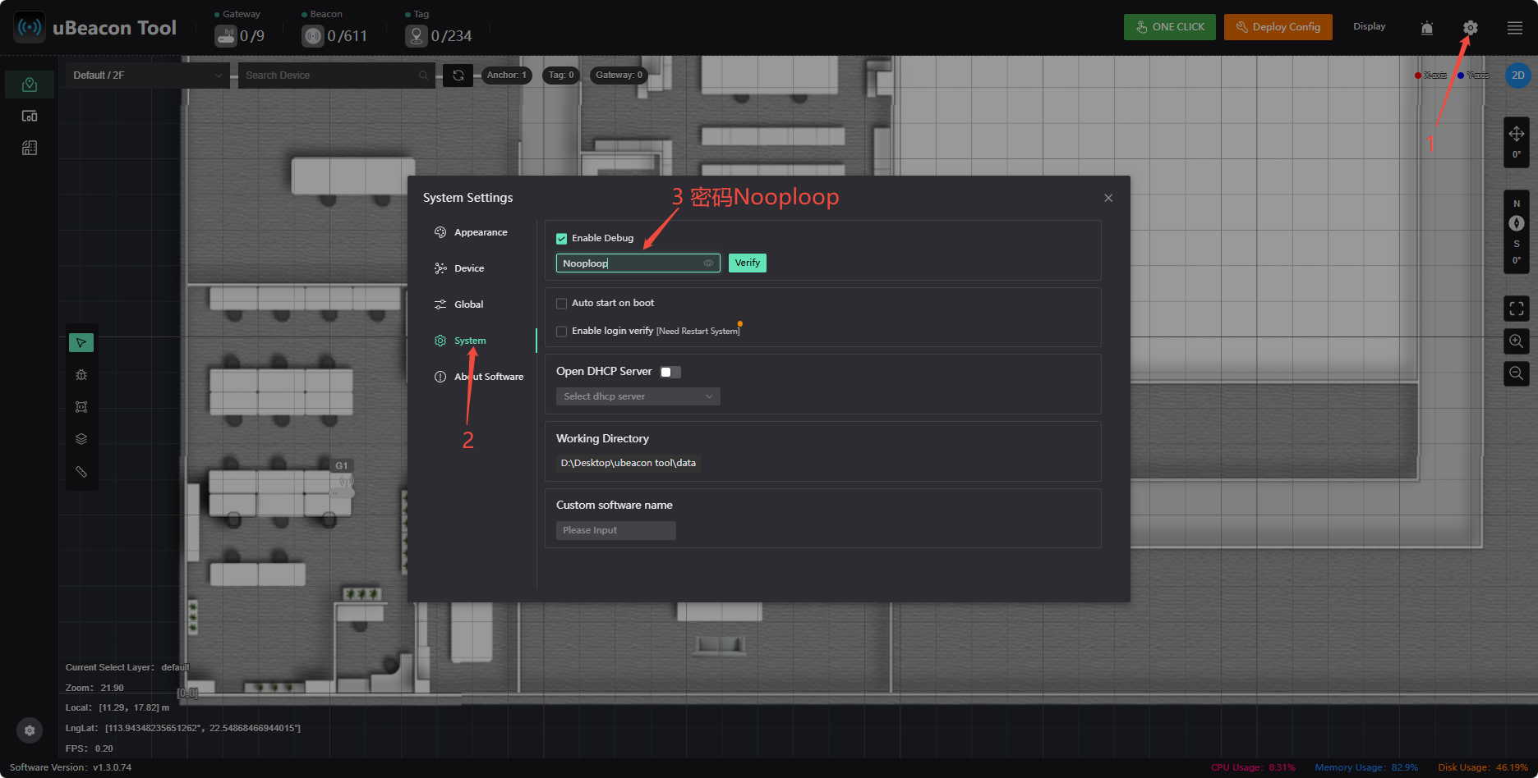Zoom out on the map
1538x778 pixels.
(x=1517, y=373)
